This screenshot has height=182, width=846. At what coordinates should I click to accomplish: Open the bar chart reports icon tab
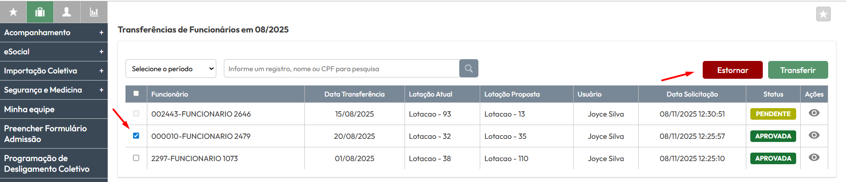tap(94, 12)
